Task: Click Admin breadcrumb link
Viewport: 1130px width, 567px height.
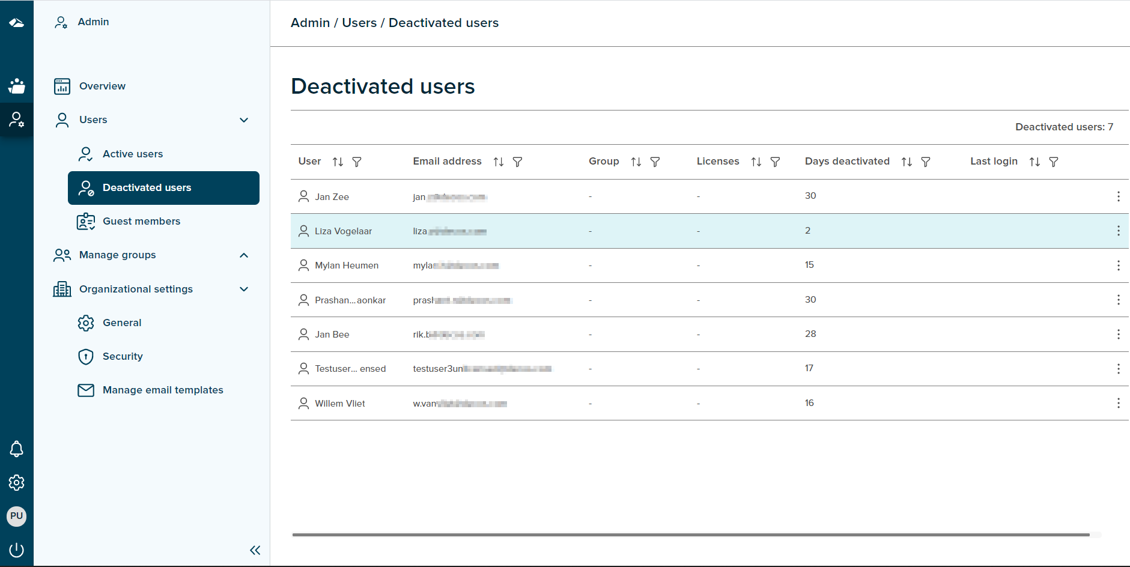Action: [x=310, y=23]
